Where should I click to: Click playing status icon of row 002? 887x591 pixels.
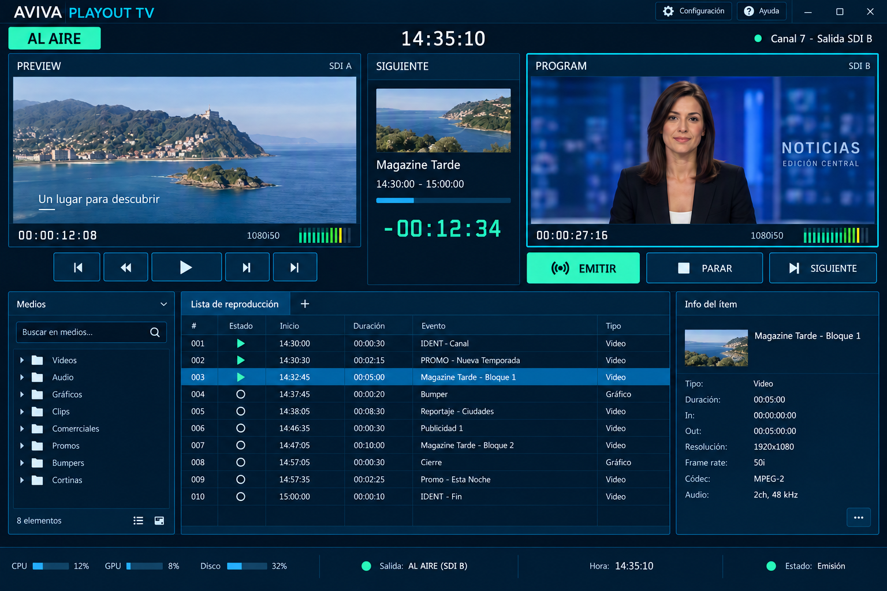(241, 360)
